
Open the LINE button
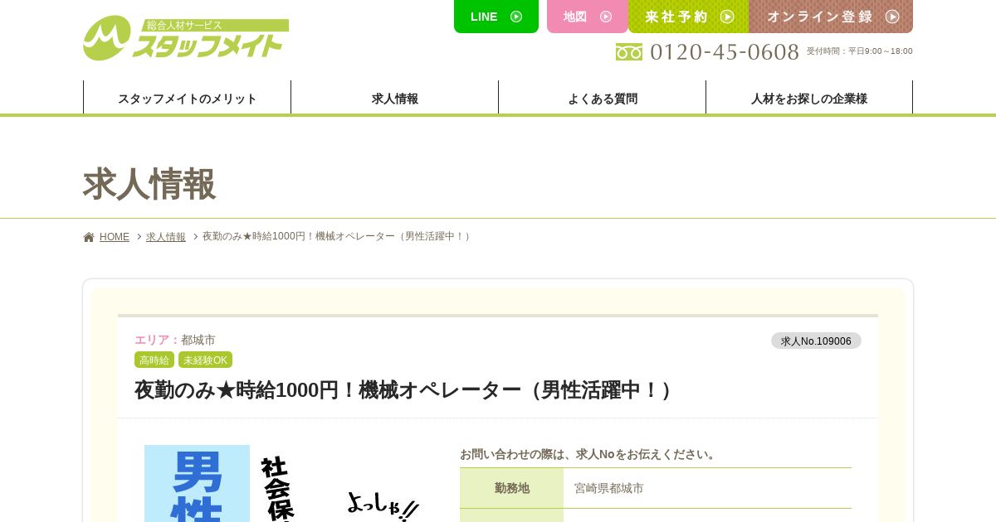click(496, 17)
